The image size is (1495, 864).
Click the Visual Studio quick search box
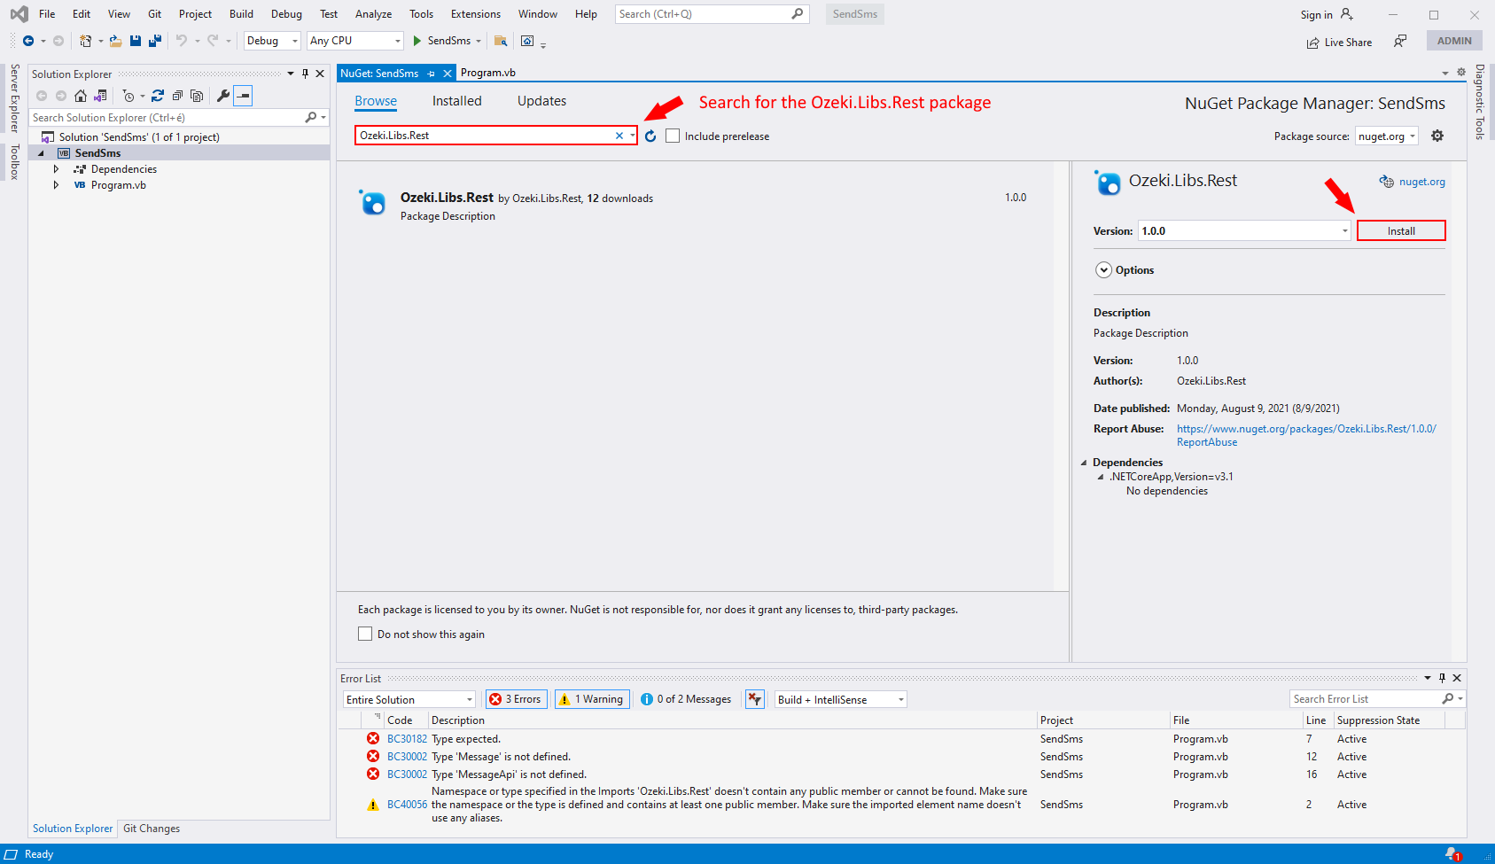(712, 14)
